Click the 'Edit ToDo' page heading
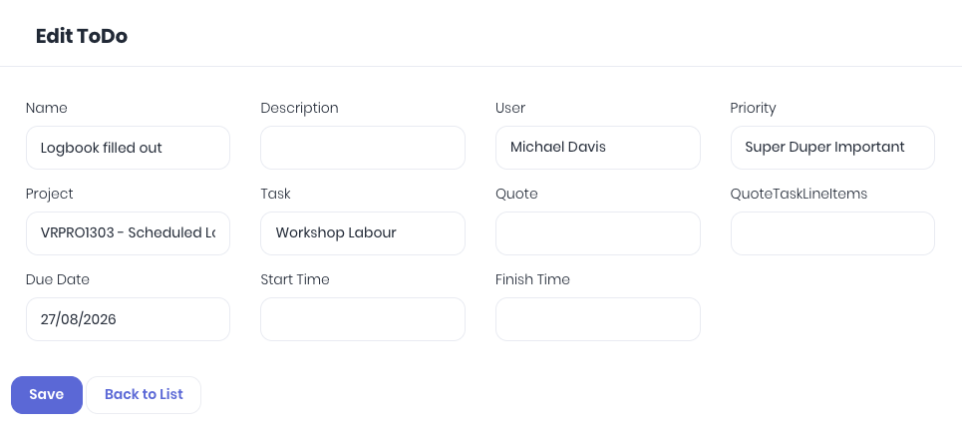The image size is (962, 438). (82, 36)
